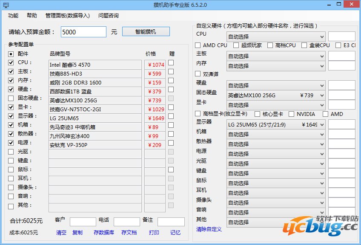Toggle the 双通道 checkbox
Viewport: 361px width, 245px height.
click(198, 75)
